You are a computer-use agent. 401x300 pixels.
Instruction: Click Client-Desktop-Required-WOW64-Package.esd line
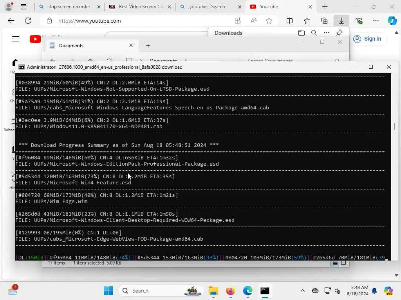(x=125, y=220)
